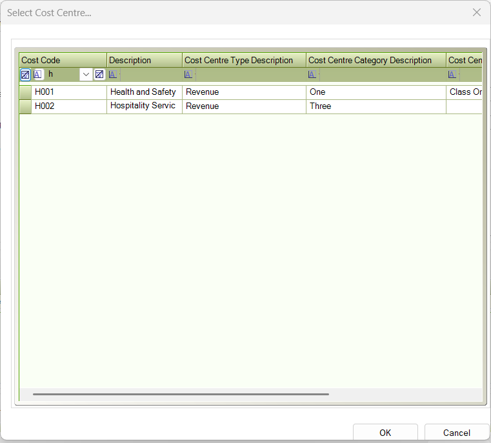Sort by the Description column header
Screen dimensions: 491x443
click(x=145, y=60)
